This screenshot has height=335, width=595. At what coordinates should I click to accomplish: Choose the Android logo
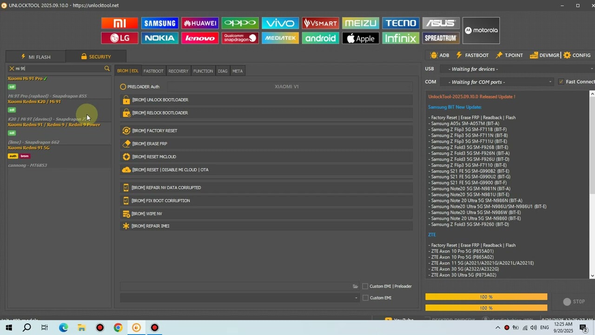320,38
